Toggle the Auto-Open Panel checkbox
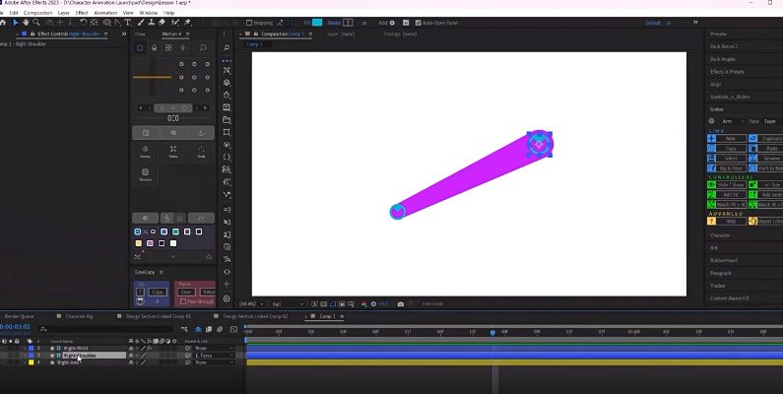 (x=419, y=22)
